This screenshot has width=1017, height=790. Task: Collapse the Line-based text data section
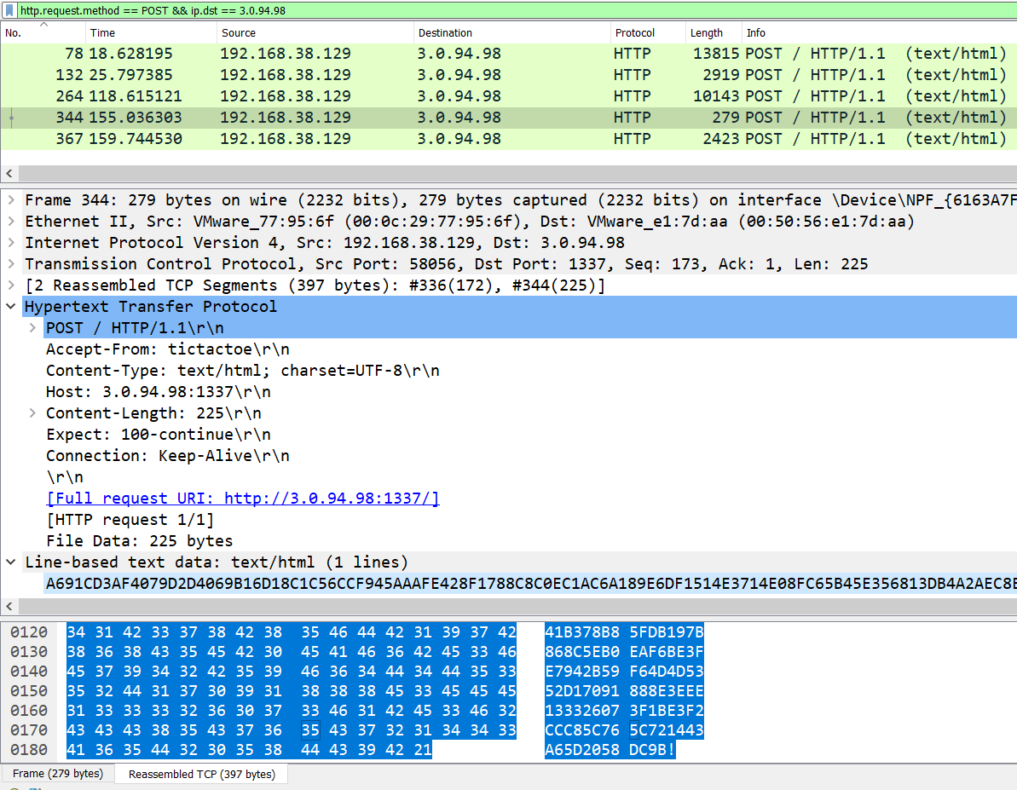pos(10,562)
